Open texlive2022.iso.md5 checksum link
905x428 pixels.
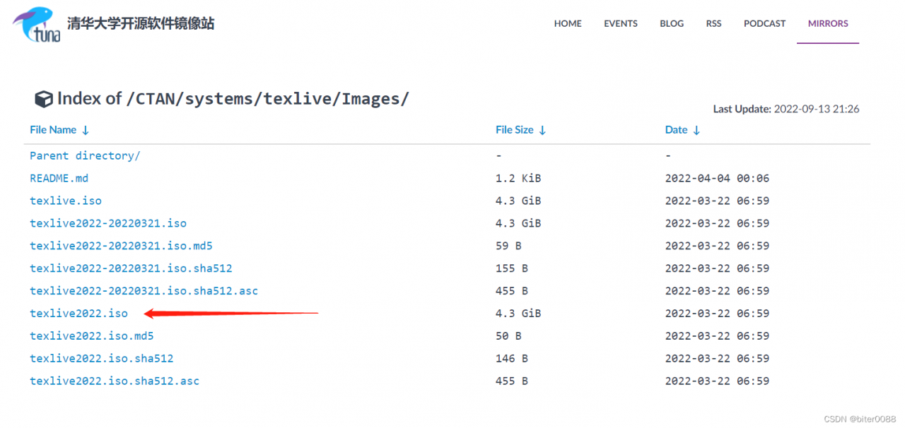pyautogui.click(x=91, y=336)
